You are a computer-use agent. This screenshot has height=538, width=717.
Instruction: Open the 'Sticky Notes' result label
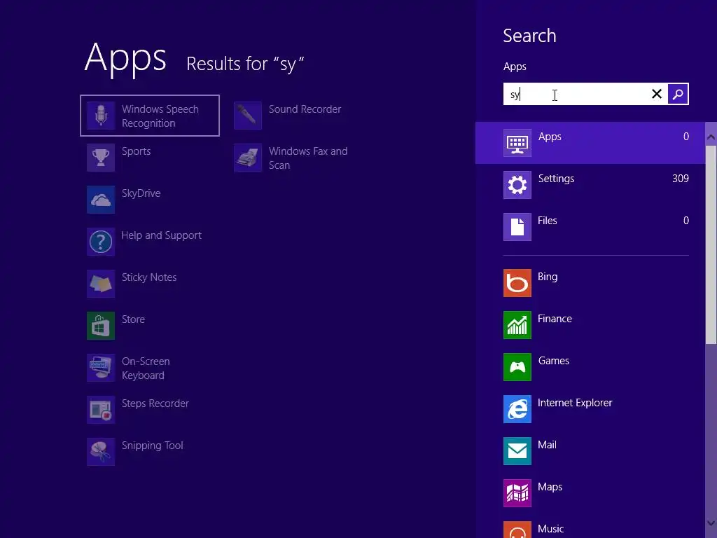click(149, 277)
